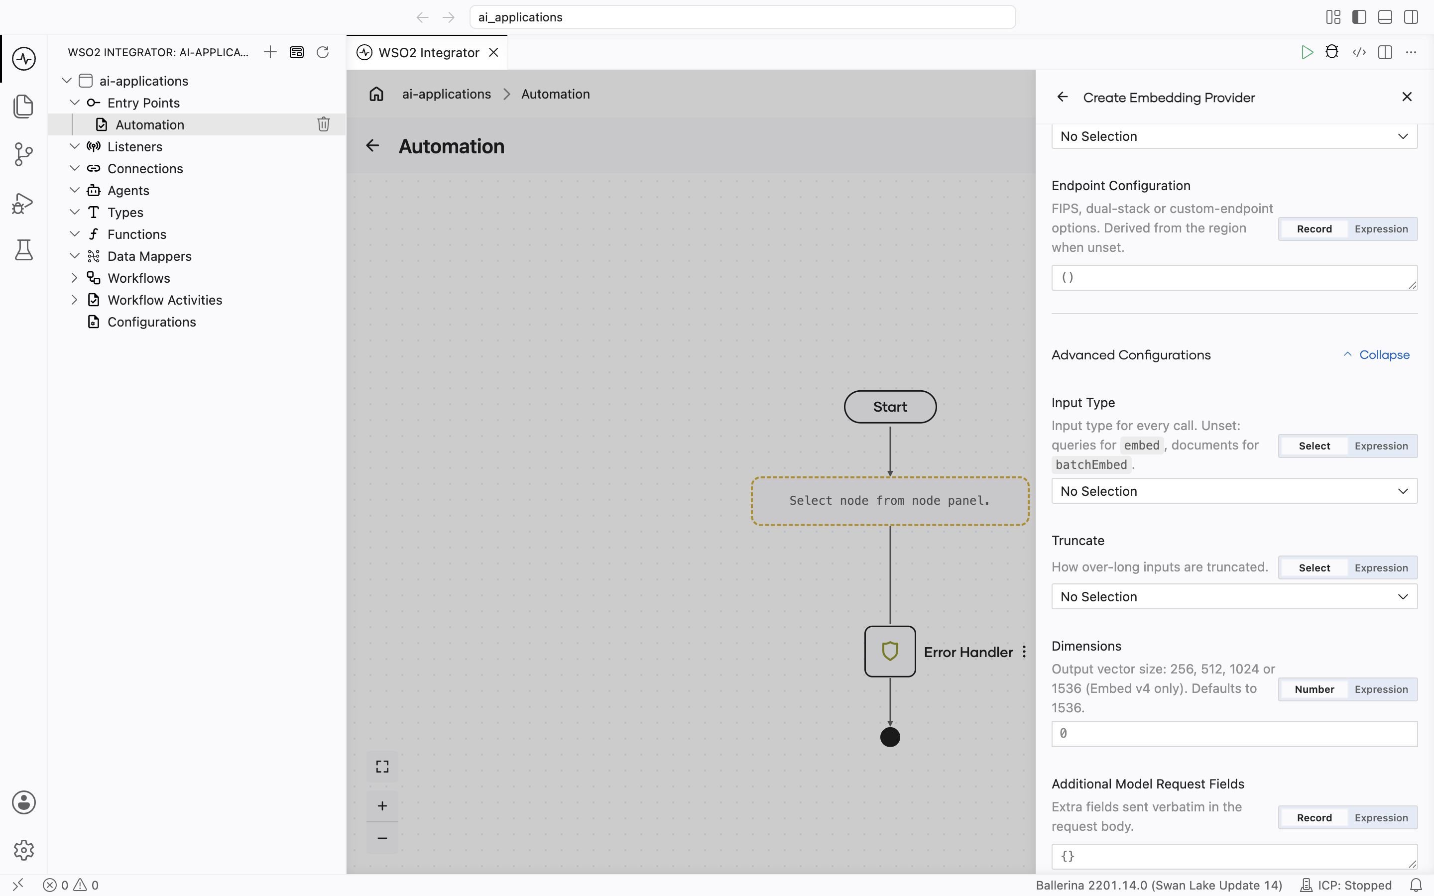
Task: Click ai-applications breadcrumb link
Action: click(x=446, y=94)
